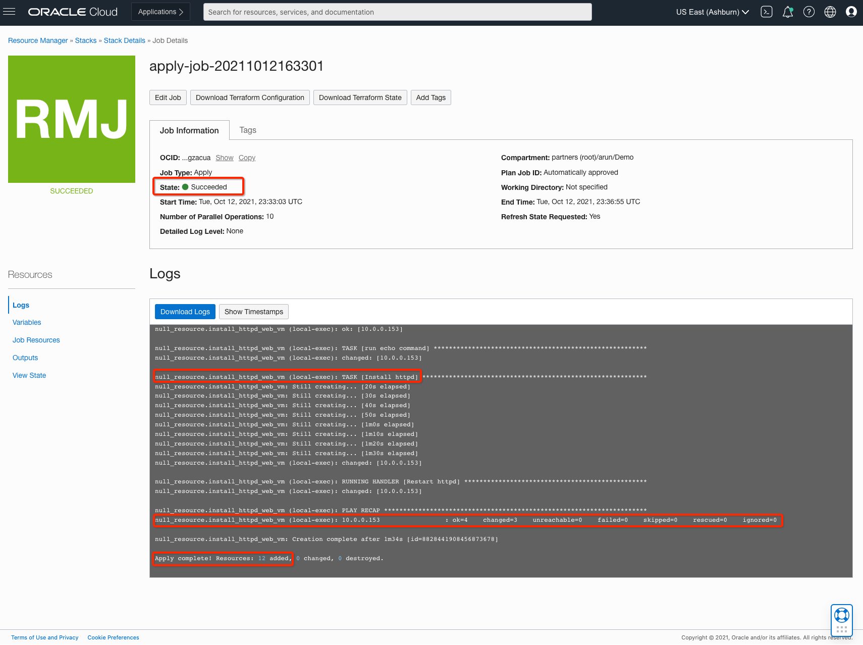Viewport: 863px width, 645px height.
Task: Open the hamburger navigation menu
Action: [x=9, y=12]
